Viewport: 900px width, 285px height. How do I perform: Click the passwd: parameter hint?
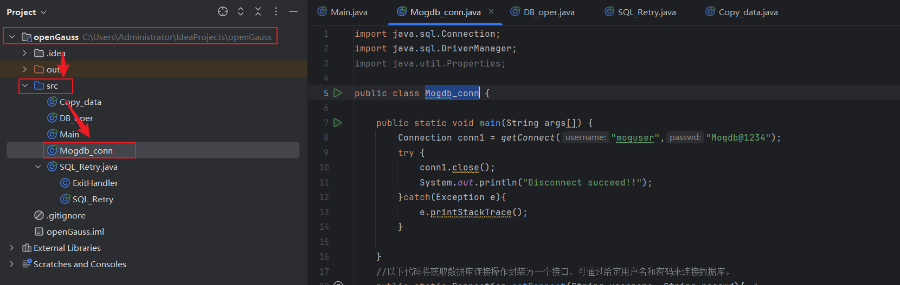click(685, 137)
